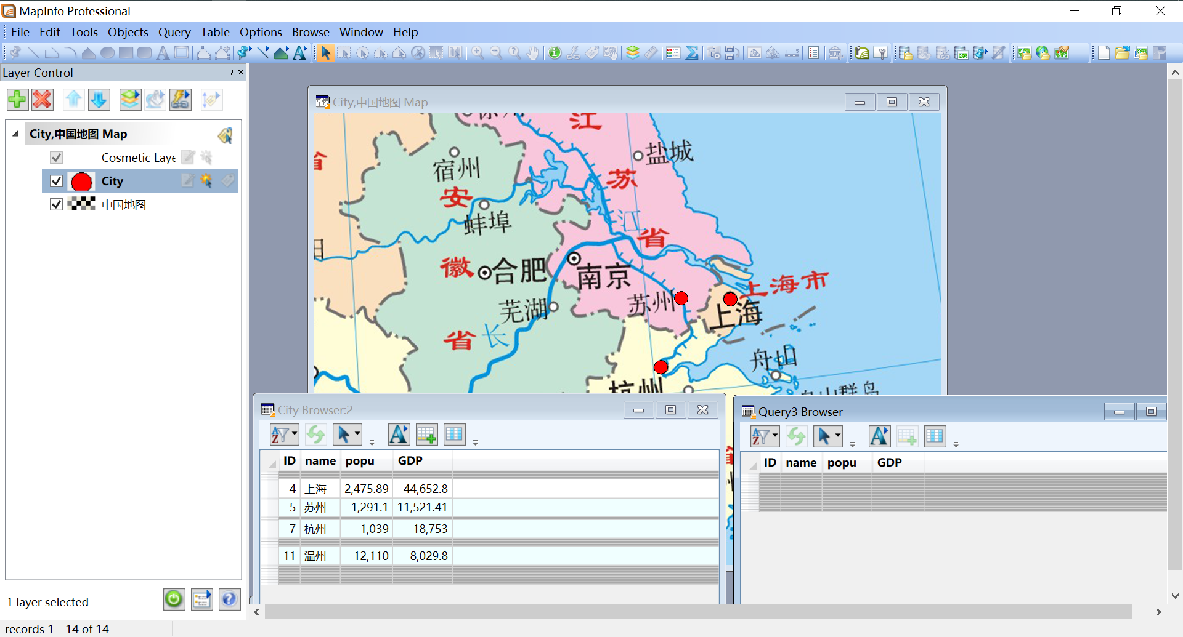The image size is (1183, 637).
Task: Open the File menu
Action: pos(20,32)
